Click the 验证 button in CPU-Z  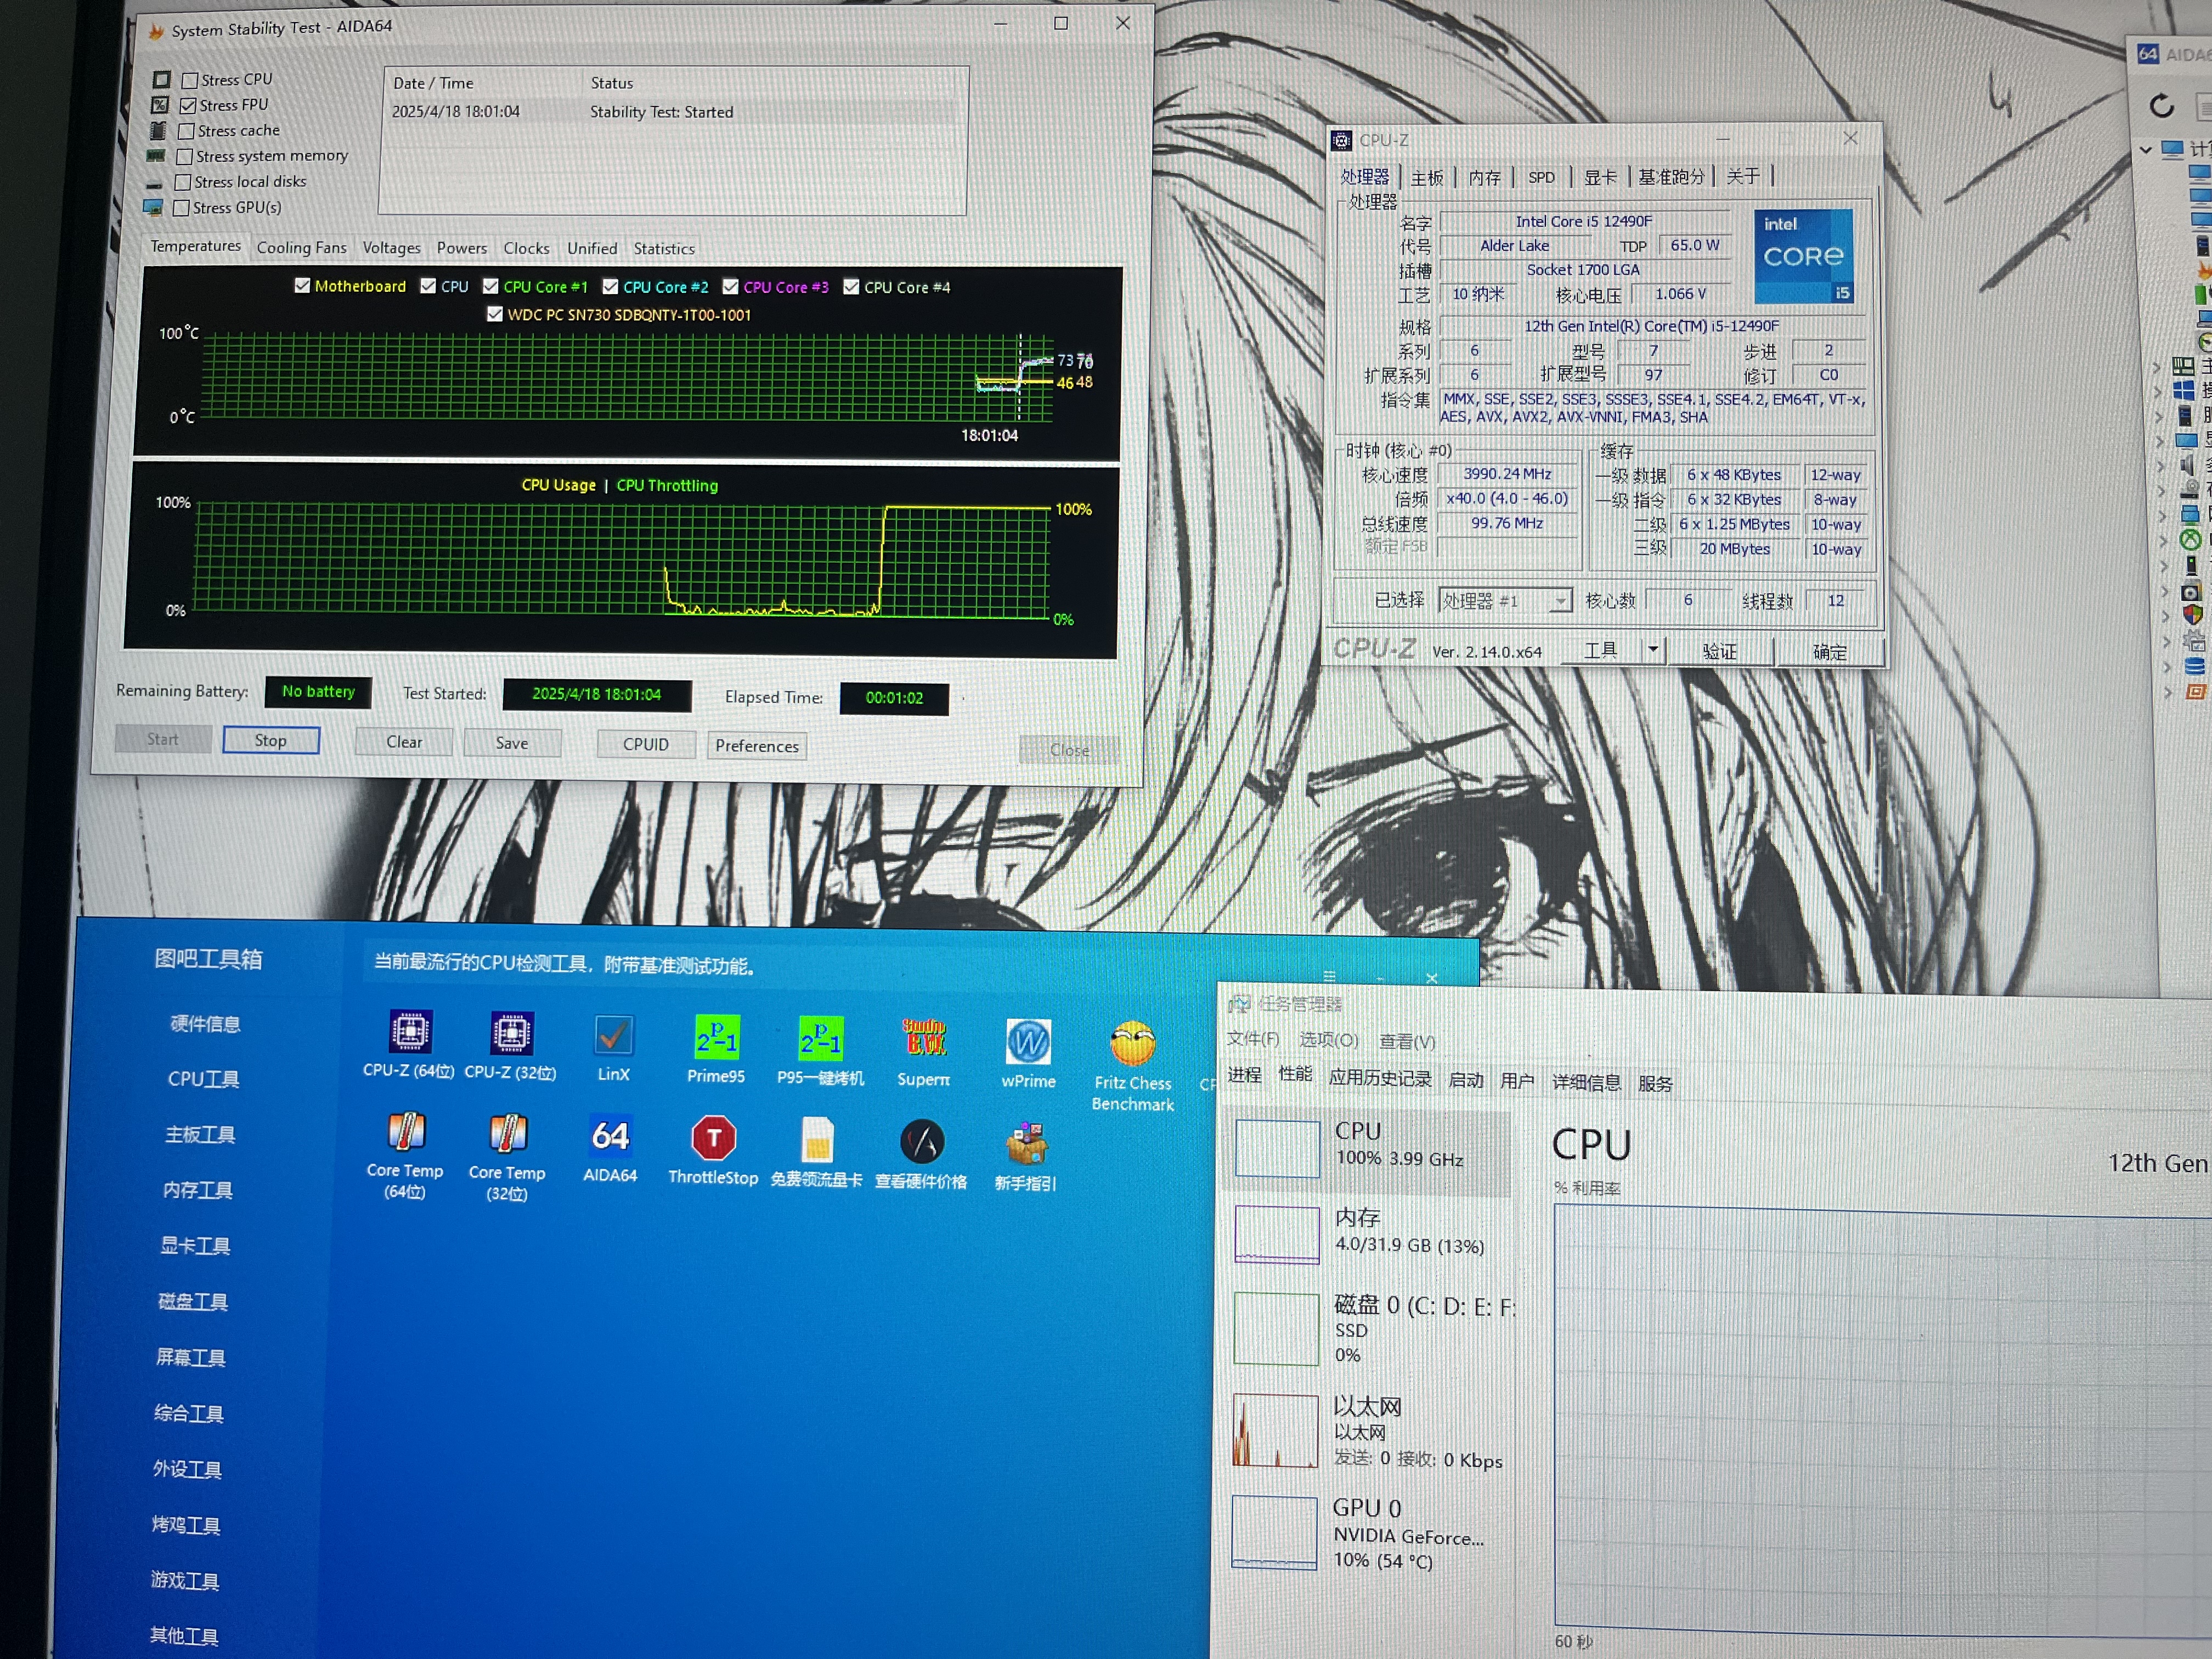coord(1720,652)
